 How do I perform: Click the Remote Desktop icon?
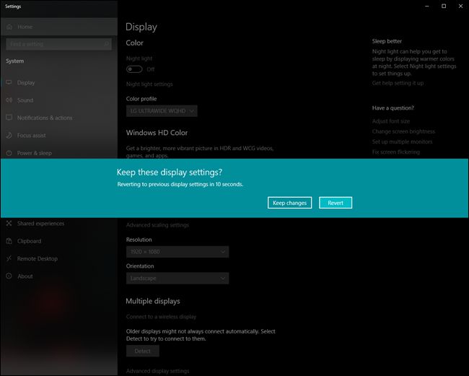point(9,258)
